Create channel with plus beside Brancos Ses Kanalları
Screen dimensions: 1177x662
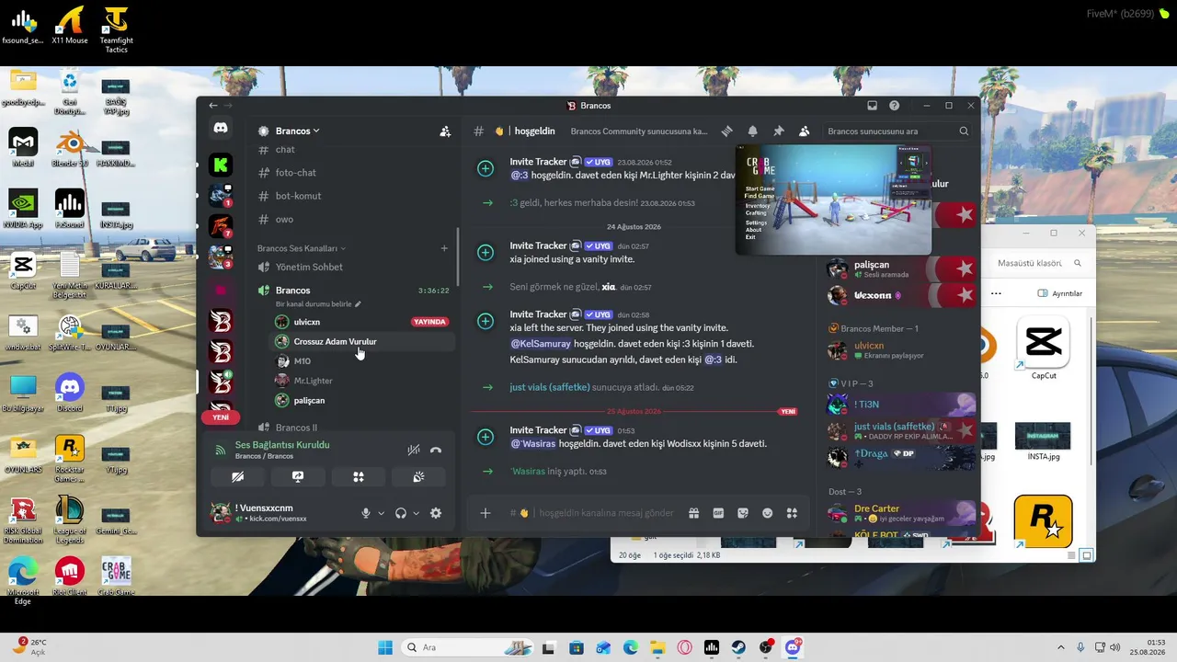[x=444, y=248]
